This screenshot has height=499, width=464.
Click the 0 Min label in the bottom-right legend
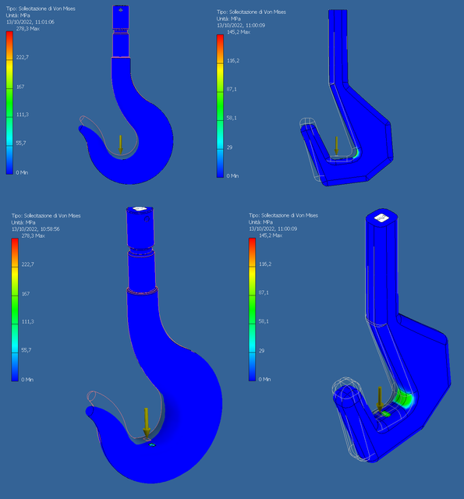coord(265,379)
